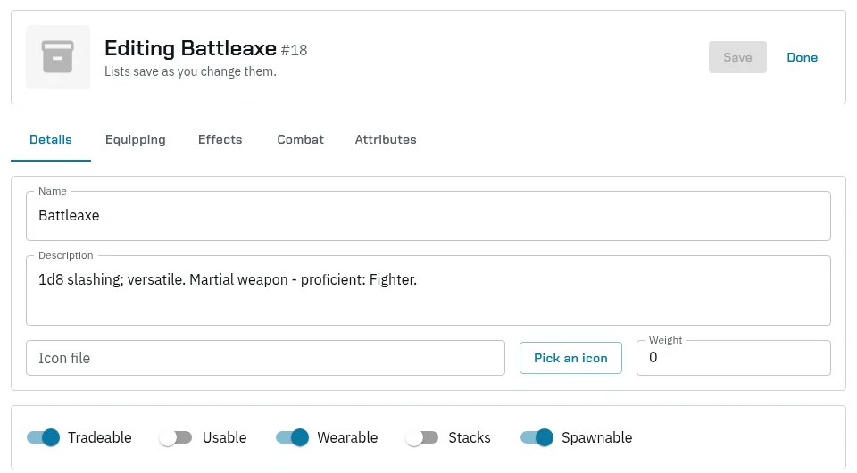Turn off the Wearable switch

pos(293,437)
